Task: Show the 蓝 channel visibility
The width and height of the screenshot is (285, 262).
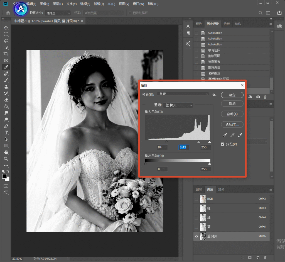Action: click(196, 227)
